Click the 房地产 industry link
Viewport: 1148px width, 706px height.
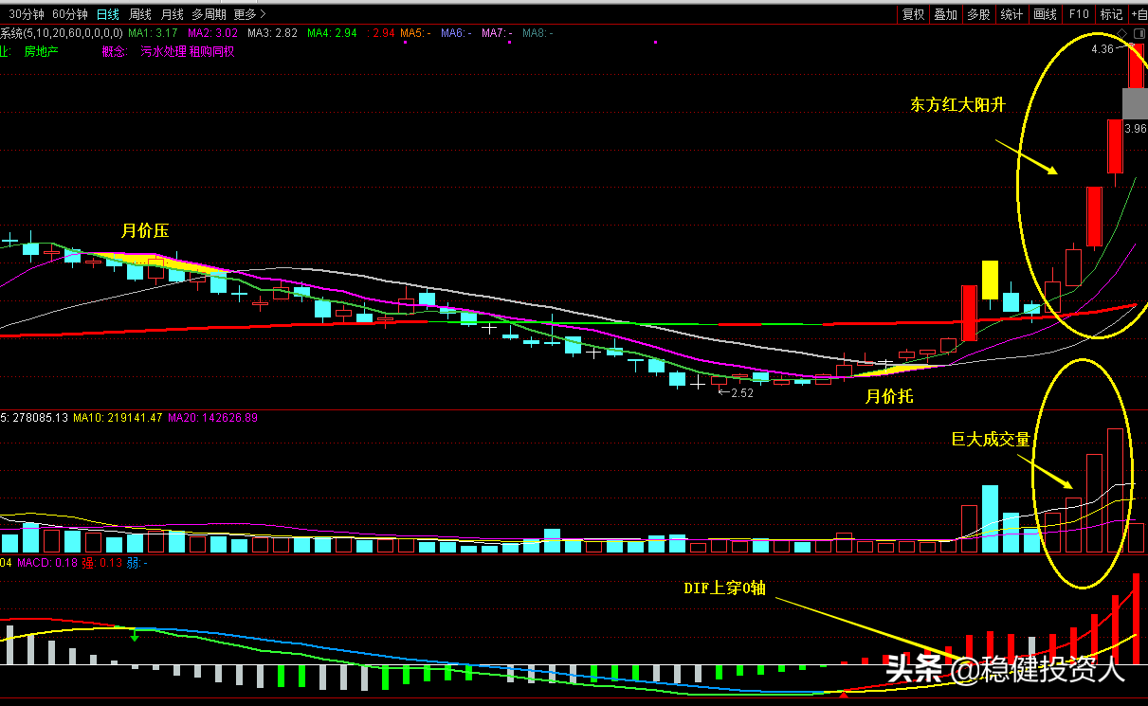[42, 51]
